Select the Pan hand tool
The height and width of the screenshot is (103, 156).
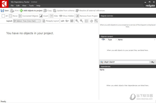pos(92,21)
